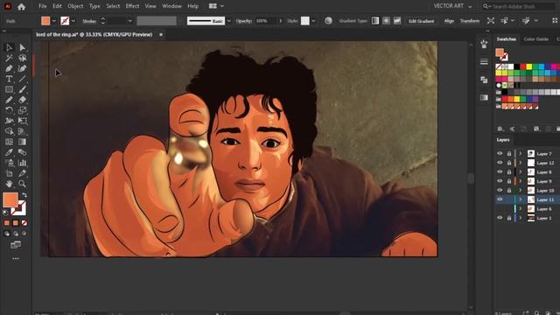The image size is (560, 315).
Task: Select the Hand tool
Action: (x=9, y=184)
